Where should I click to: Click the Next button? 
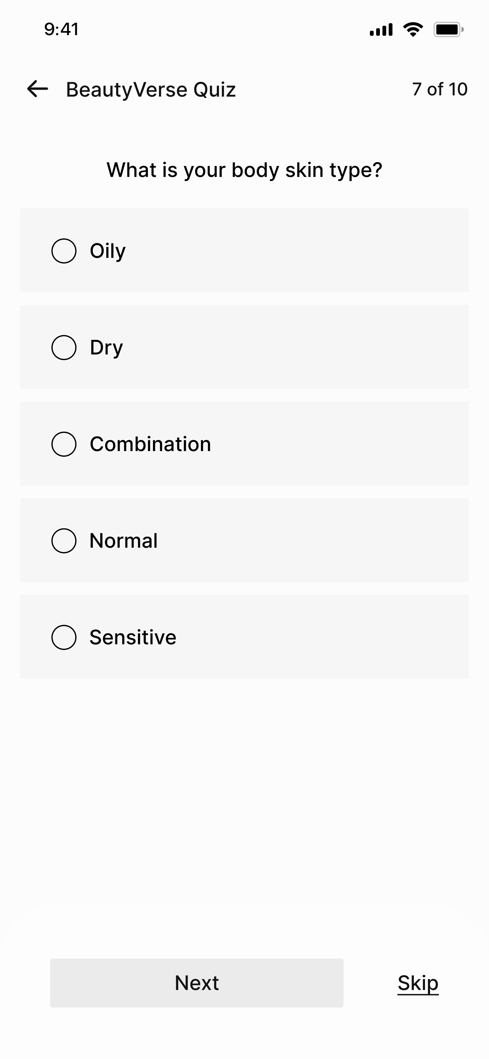tap(197, 983)
